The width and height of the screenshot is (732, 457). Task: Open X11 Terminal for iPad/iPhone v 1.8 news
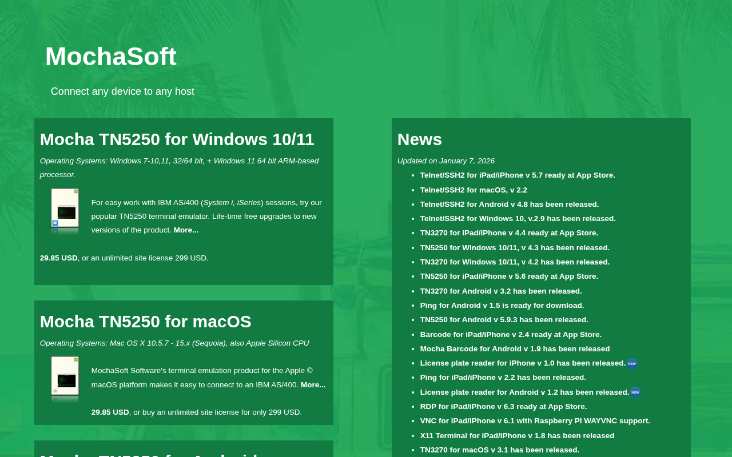(x=516, y=436)
